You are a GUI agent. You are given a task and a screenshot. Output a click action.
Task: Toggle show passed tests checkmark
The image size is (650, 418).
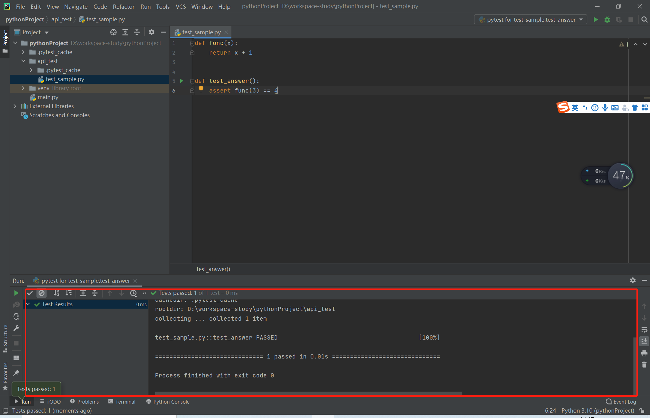(x=30, y=293)
